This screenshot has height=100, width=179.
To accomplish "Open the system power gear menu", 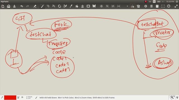I will tap(177, 2).
